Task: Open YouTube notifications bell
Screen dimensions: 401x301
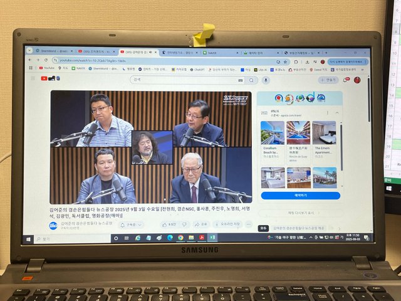Action: pyautogui.click(x=345, y=80)
